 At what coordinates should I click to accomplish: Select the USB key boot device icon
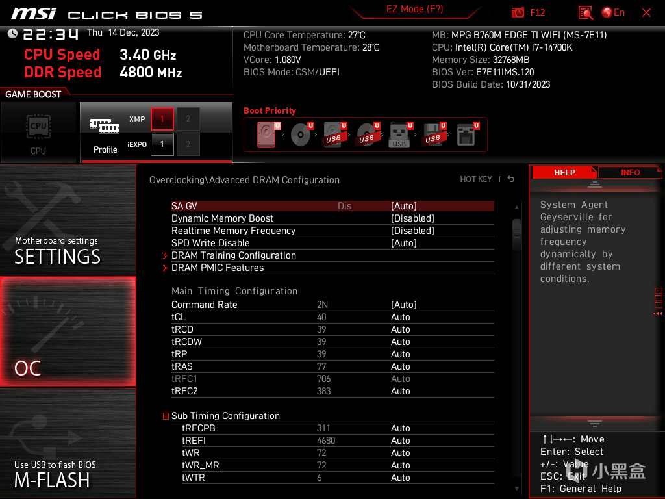[x=400, y=134]
